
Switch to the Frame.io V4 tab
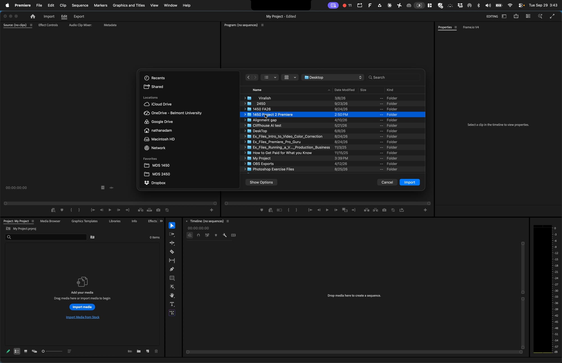471,27
